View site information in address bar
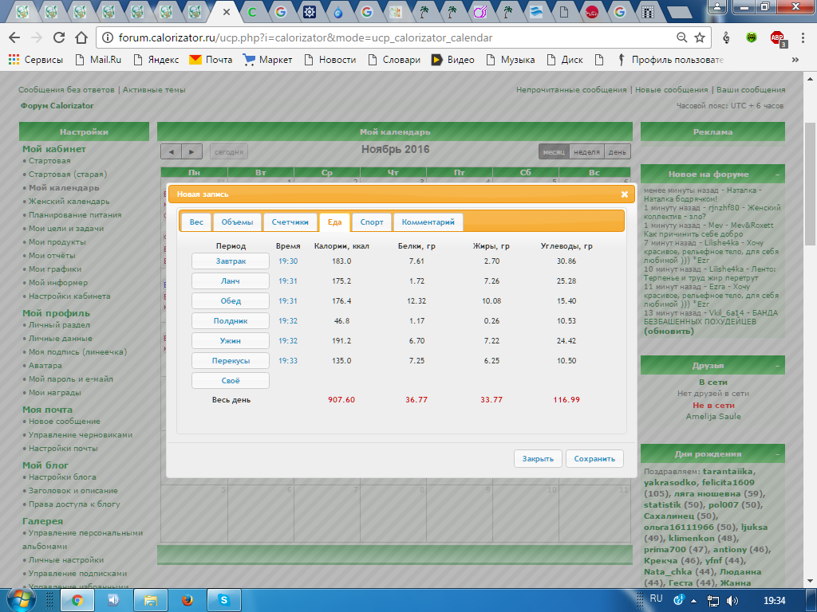This screenshot has width=817, height=612. [108, 37]
